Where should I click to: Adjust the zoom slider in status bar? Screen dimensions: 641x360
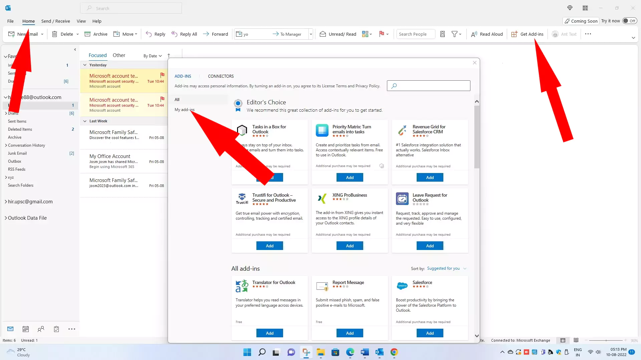point(606,340)
